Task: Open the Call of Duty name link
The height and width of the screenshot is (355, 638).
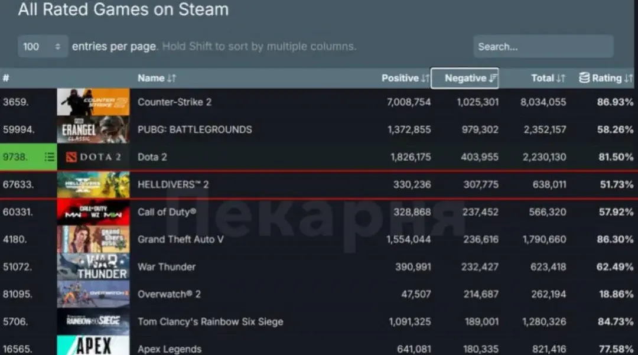Action: click(x=167, y=212)
